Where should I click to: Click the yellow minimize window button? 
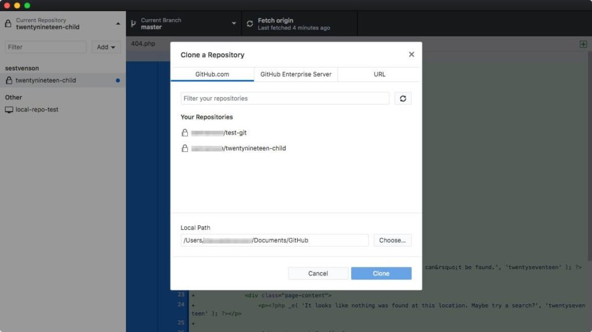pyautogui.click(x=17, y=5)
